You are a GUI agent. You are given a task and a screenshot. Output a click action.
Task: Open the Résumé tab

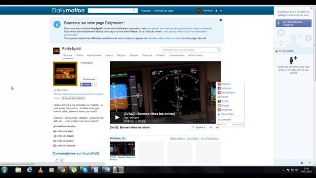(68, 55)
